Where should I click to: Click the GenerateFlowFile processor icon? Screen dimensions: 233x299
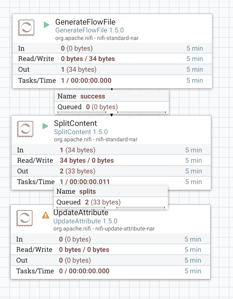(26, 28)
